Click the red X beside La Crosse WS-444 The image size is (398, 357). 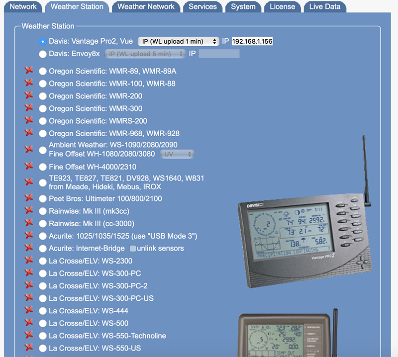pyautogui.click(x=29, y=310)
